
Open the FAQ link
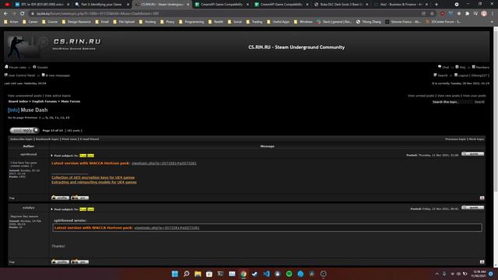462,68
